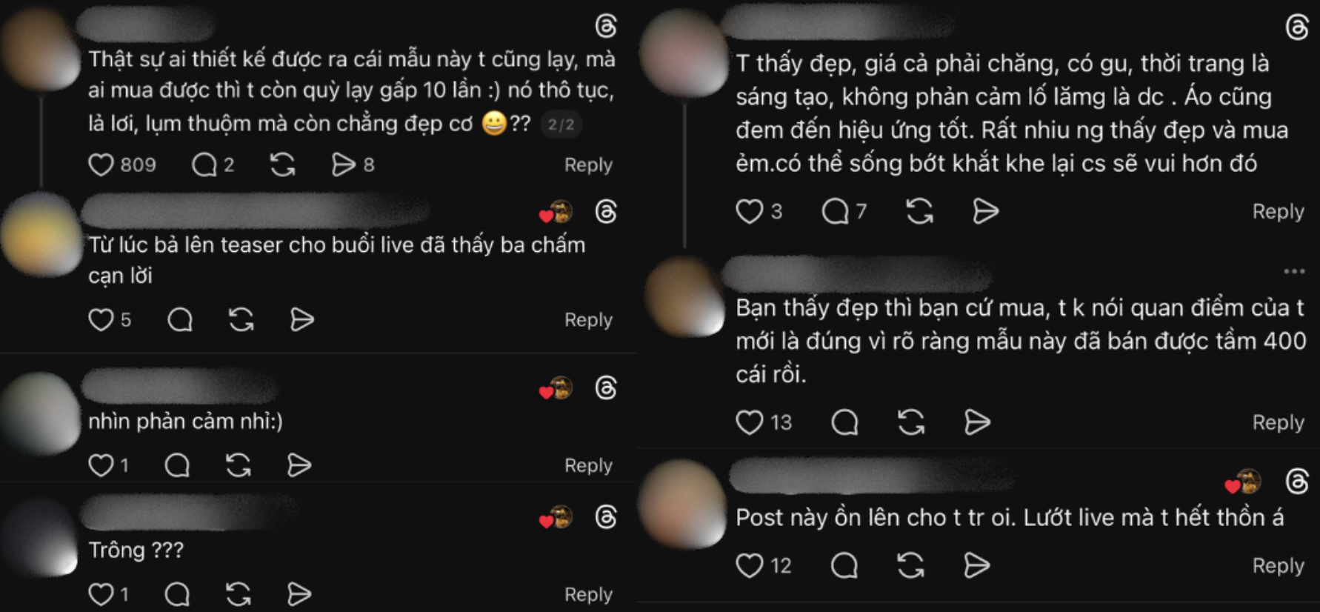Image resolution: width=1320 pixels, height=612 pixels.
Task: Share the comment with 8 shares
Action: 343,164
